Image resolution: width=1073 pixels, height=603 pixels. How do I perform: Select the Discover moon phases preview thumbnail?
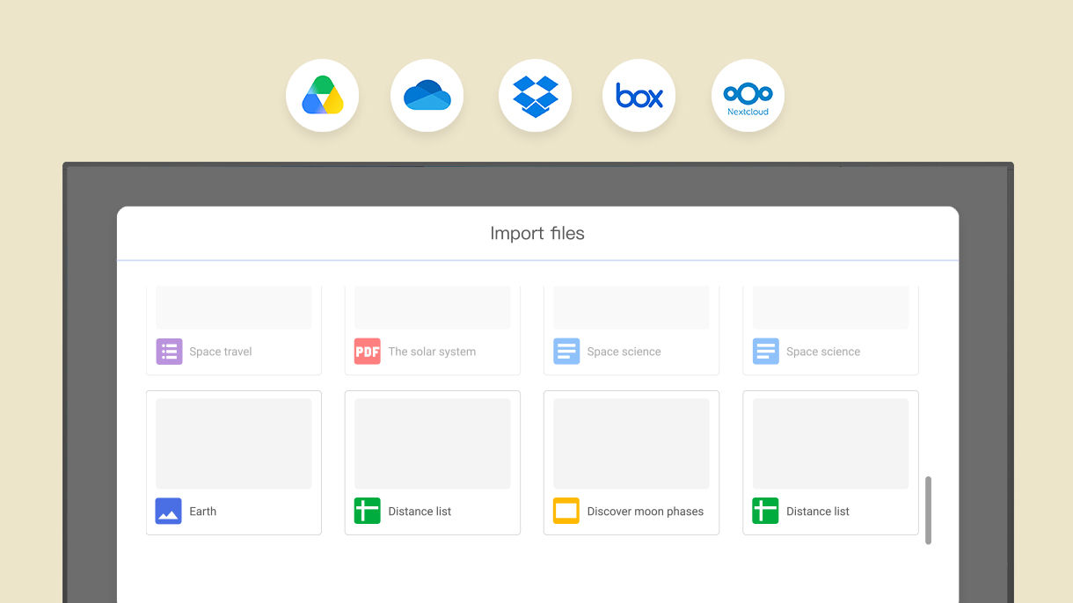coord(631,444)
